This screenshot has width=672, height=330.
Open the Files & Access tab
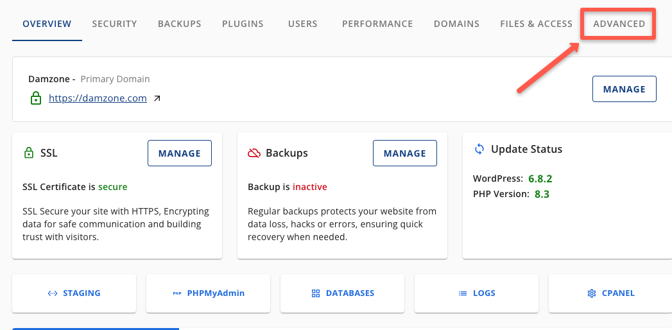pyautogui.click(x=536, y=24)
